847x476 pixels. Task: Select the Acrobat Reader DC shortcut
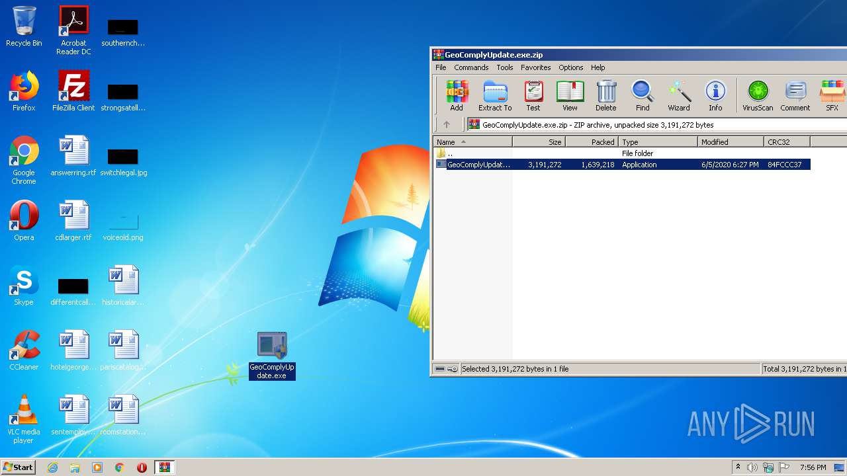coord(73,30)
